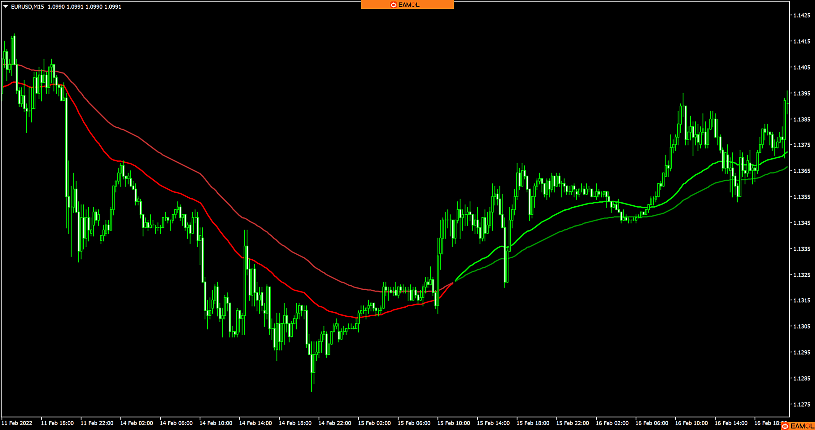
Task: Click the orange EAMOL banner text at top
Action: coord(409,5)
